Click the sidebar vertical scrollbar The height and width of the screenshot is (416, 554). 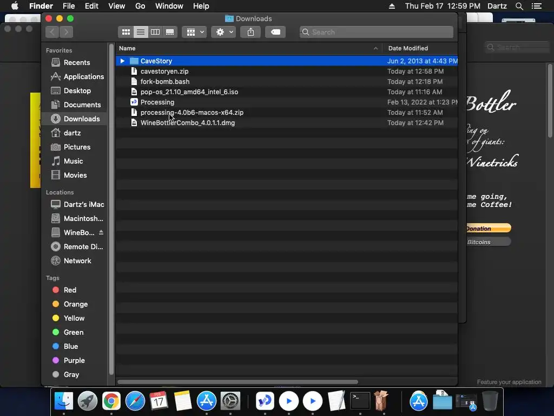coord(111,209)
